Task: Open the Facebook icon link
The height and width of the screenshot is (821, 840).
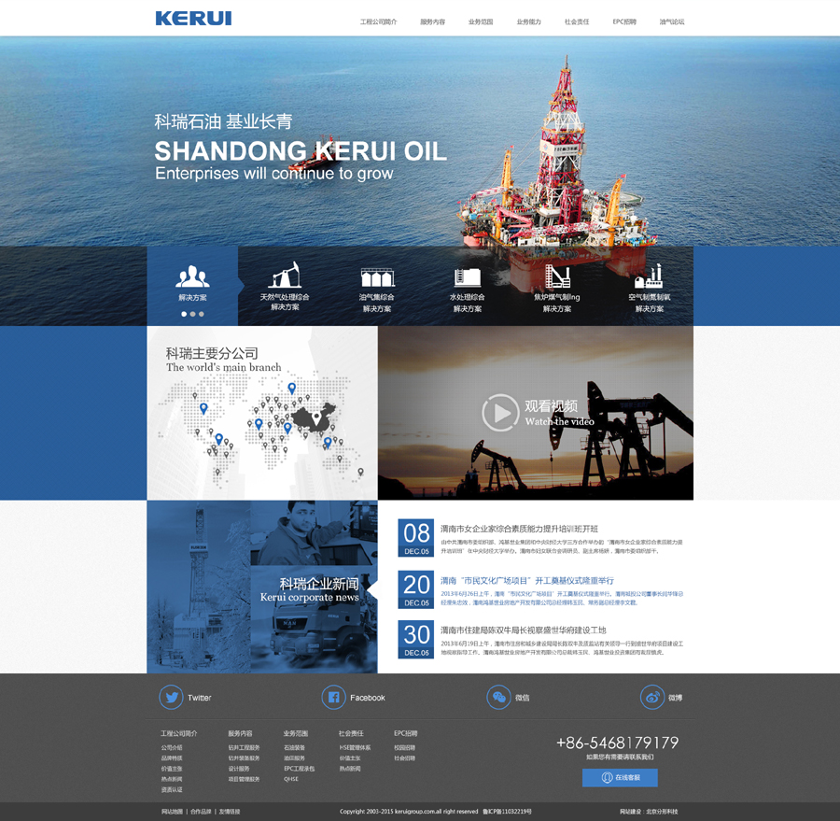Action: coord(333,697)
